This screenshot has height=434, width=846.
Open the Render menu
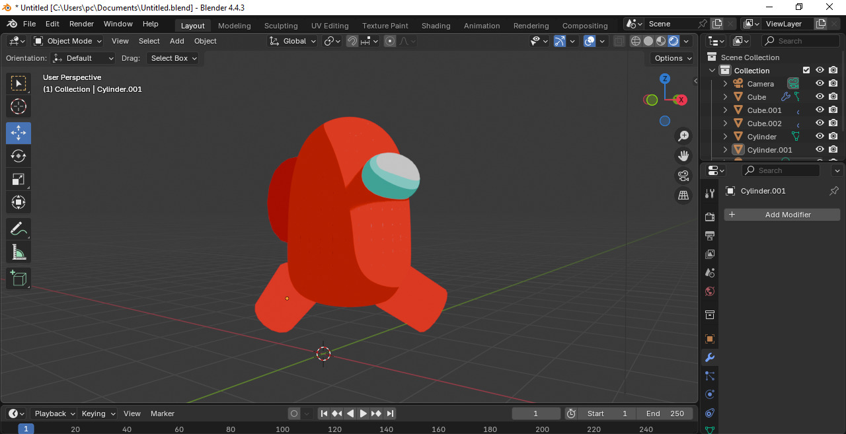(x=81, y=24)
